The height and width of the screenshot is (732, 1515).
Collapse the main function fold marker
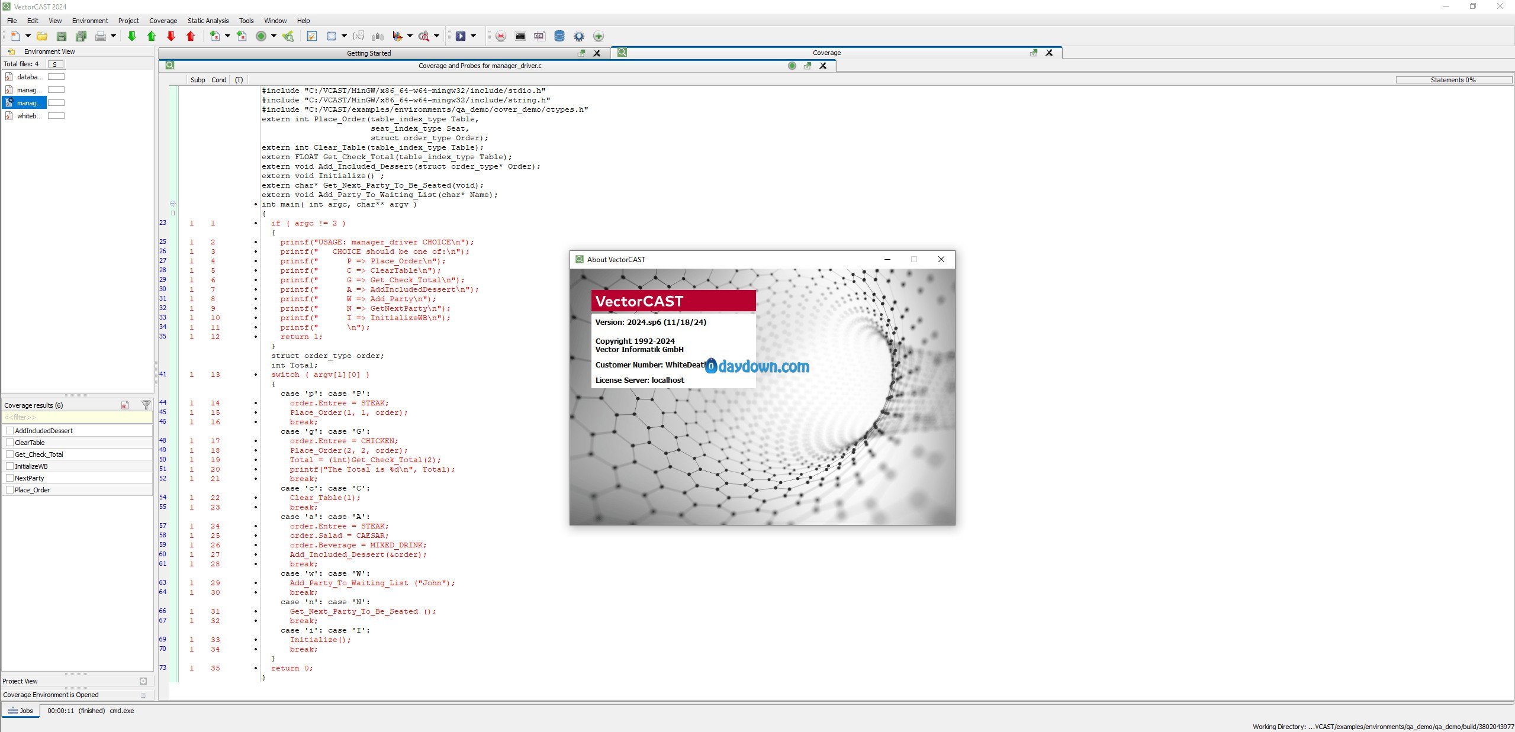173,204
